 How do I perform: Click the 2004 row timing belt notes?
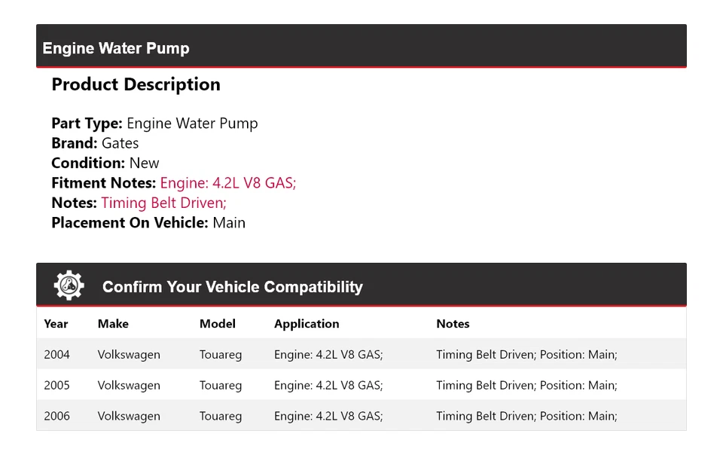click(x=526, y=355)
